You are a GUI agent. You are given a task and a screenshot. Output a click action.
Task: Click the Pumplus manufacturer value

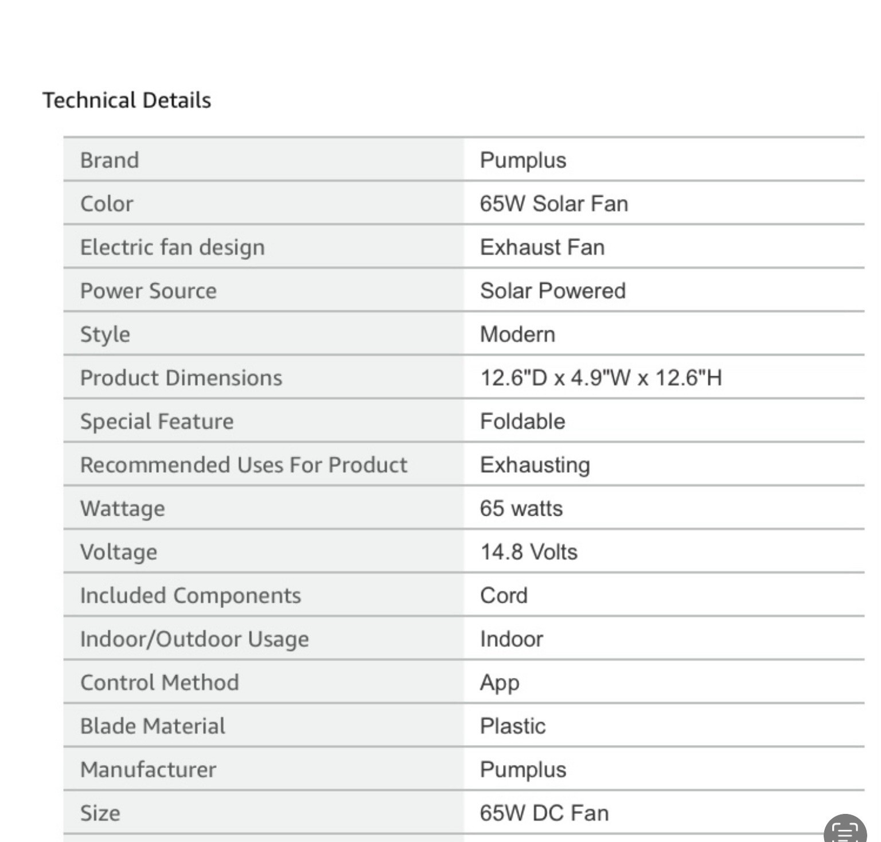click(x=523, y=770)
